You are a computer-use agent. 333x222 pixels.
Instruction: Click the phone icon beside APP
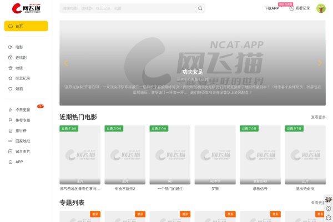(10, 162)
